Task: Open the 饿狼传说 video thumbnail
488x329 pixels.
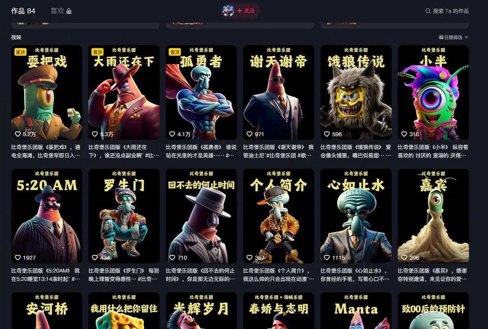Action: point(356,93)
